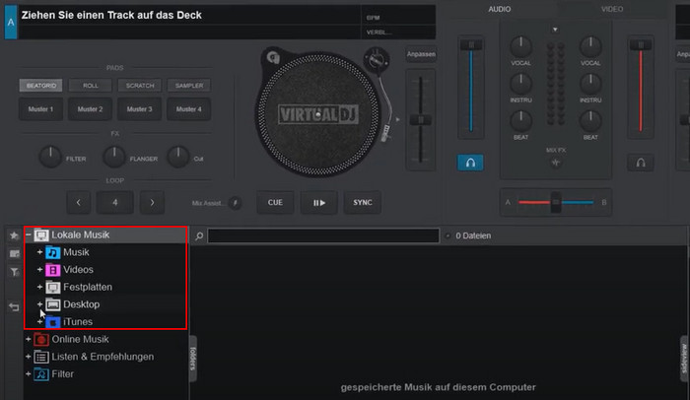Select the ROLL pad mode
Screen dimensions: 690x400
click(91, 86)
